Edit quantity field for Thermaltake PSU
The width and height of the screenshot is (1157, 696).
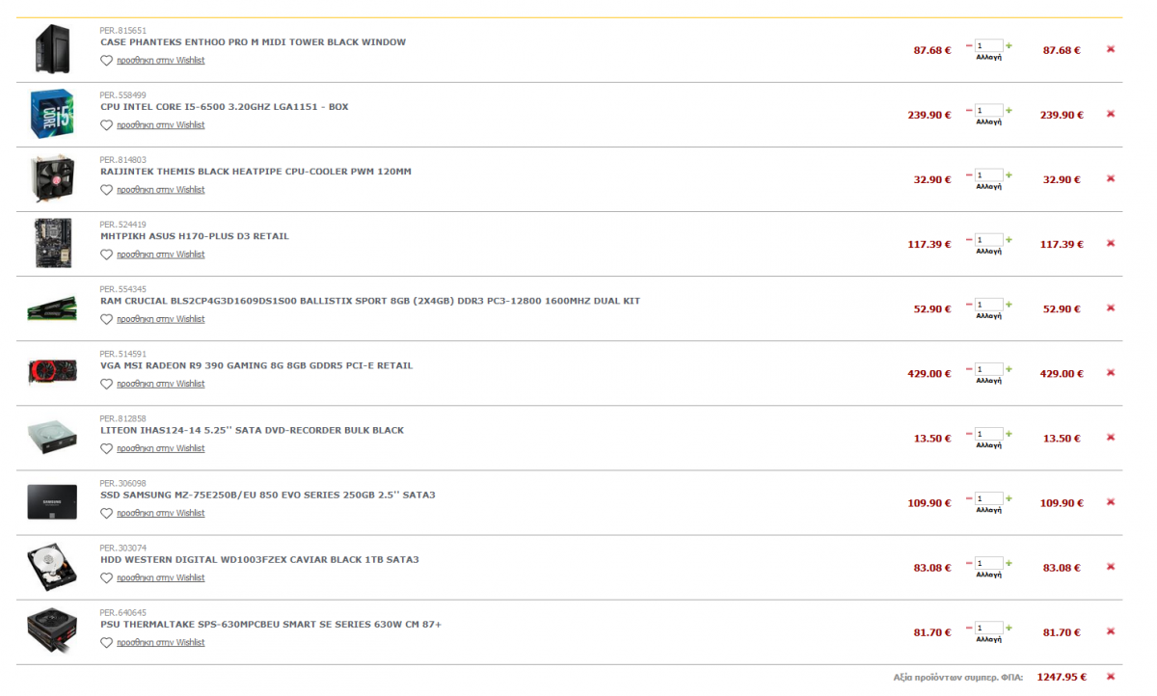pos(989,627)
